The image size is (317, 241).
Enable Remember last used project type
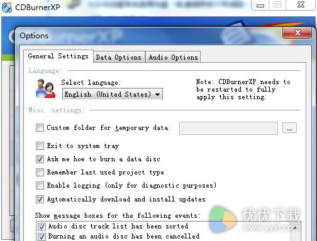point(40,172)
